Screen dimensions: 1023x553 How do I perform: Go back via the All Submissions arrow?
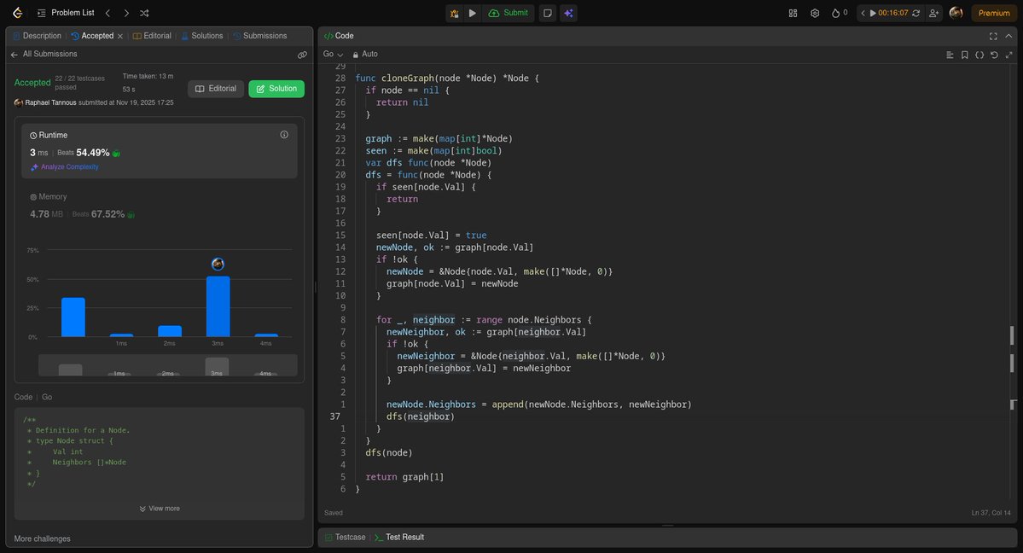(x=14, y=54)
